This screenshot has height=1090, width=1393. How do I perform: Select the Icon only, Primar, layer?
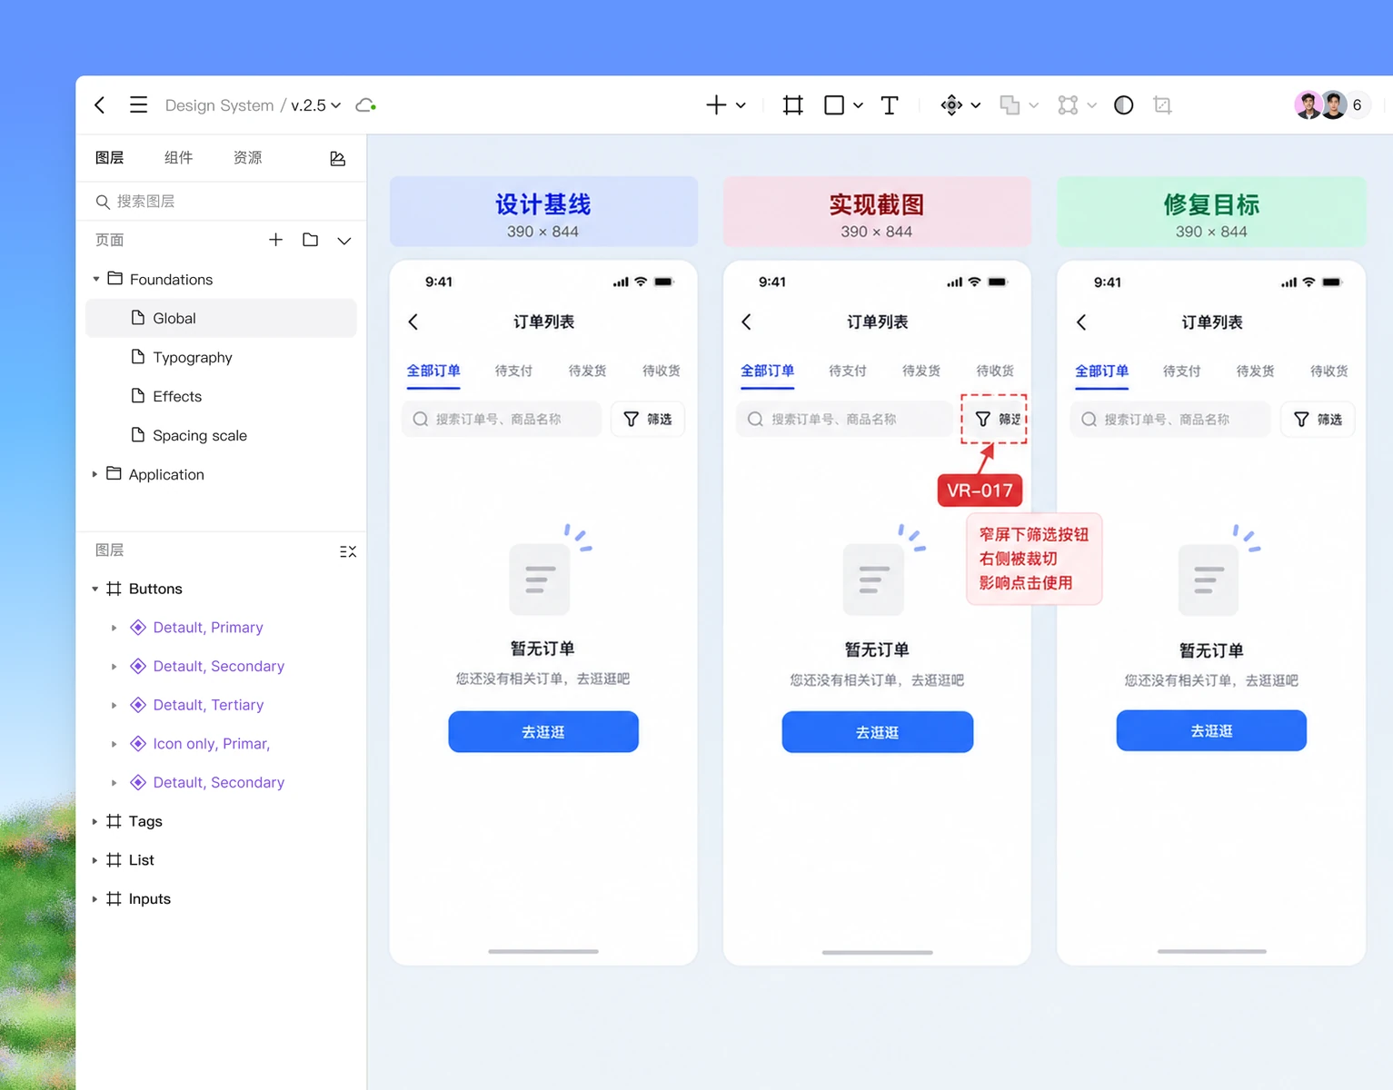[x=212, y=744]
